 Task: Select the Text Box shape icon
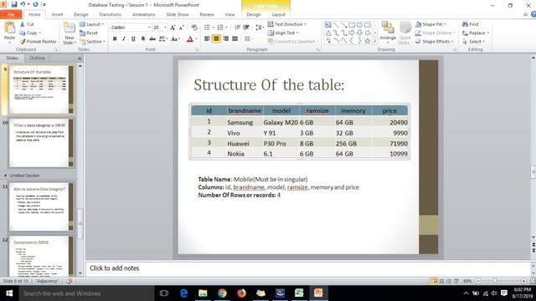pyautogui.click(x=327, y=25)
